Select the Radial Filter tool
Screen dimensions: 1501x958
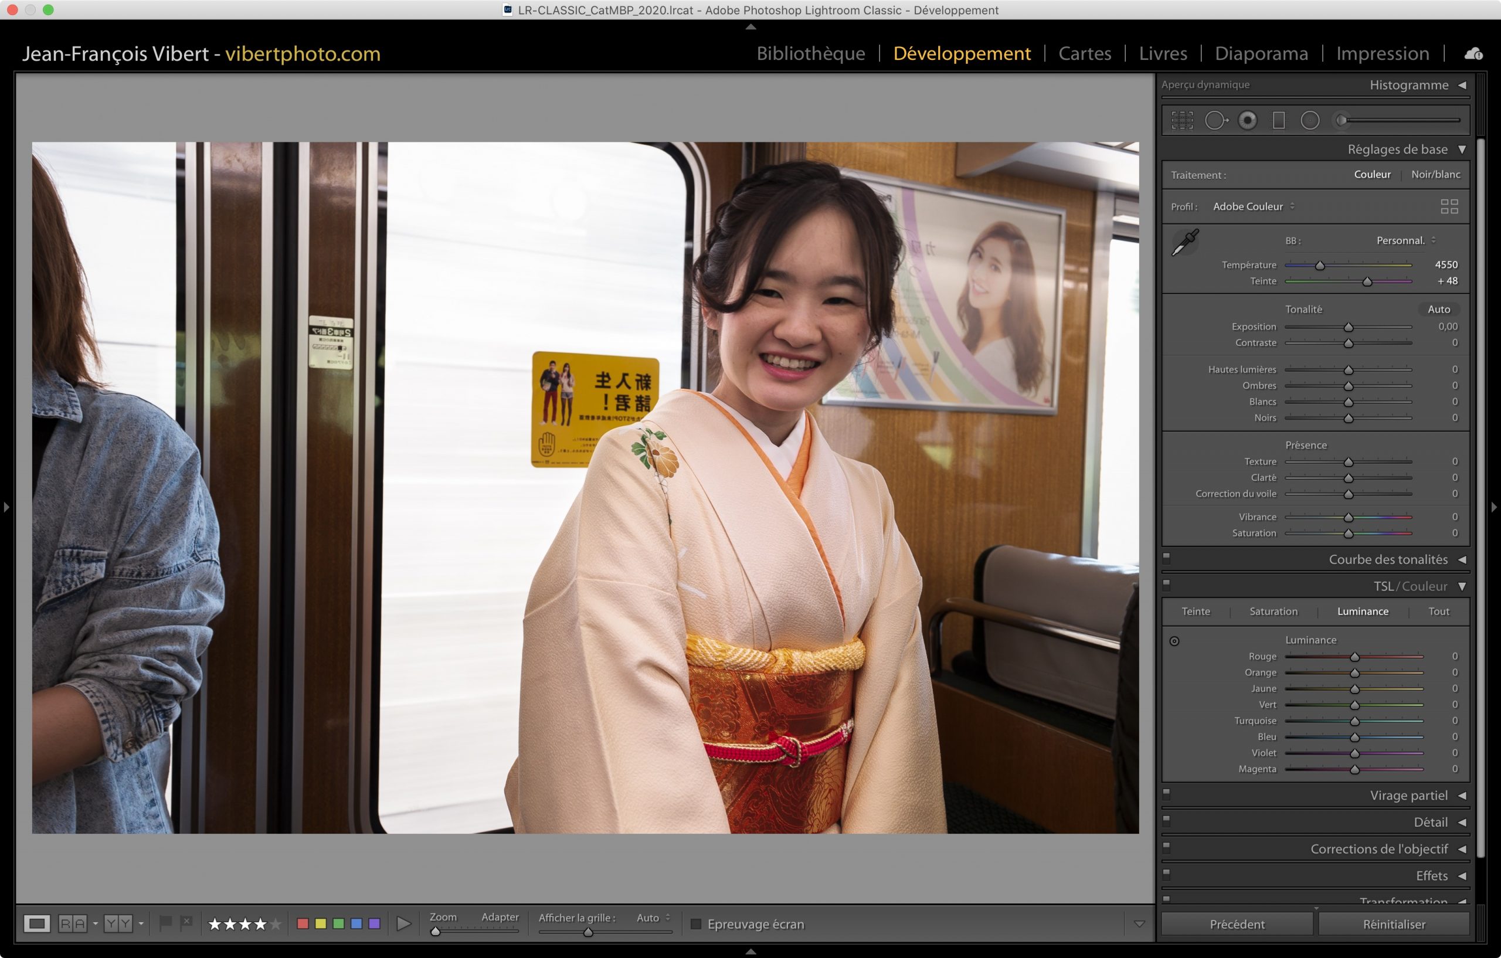tap(1310, 120)
